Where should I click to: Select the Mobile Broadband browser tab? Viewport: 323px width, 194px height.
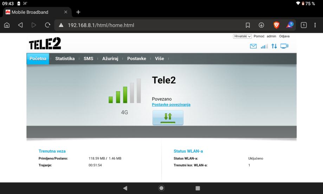pyautogui.click(x=37, y=12)
